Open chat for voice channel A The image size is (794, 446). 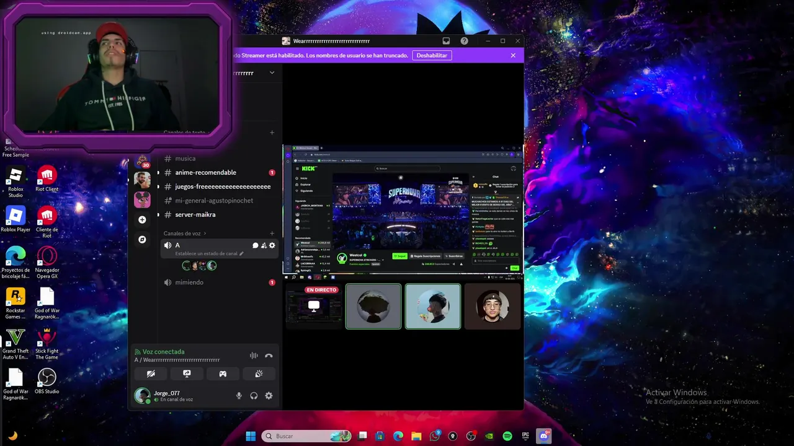click(255, 245)
